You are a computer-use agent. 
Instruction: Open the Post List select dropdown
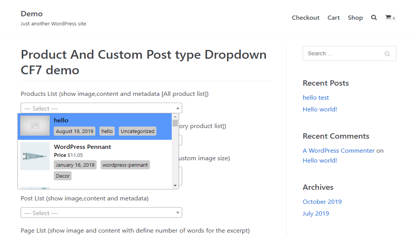101,213
